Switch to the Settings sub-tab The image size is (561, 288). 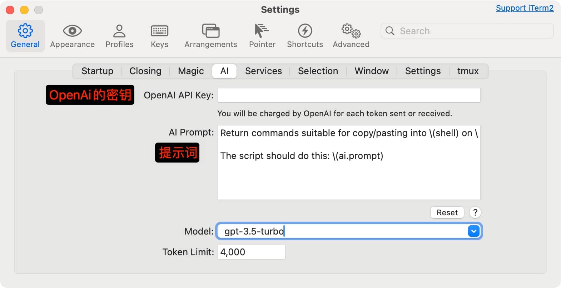(423, 71)
